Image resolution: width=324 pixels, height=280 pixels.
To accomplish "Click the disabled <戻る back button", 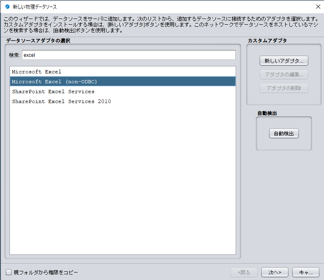I will point(244,272).
